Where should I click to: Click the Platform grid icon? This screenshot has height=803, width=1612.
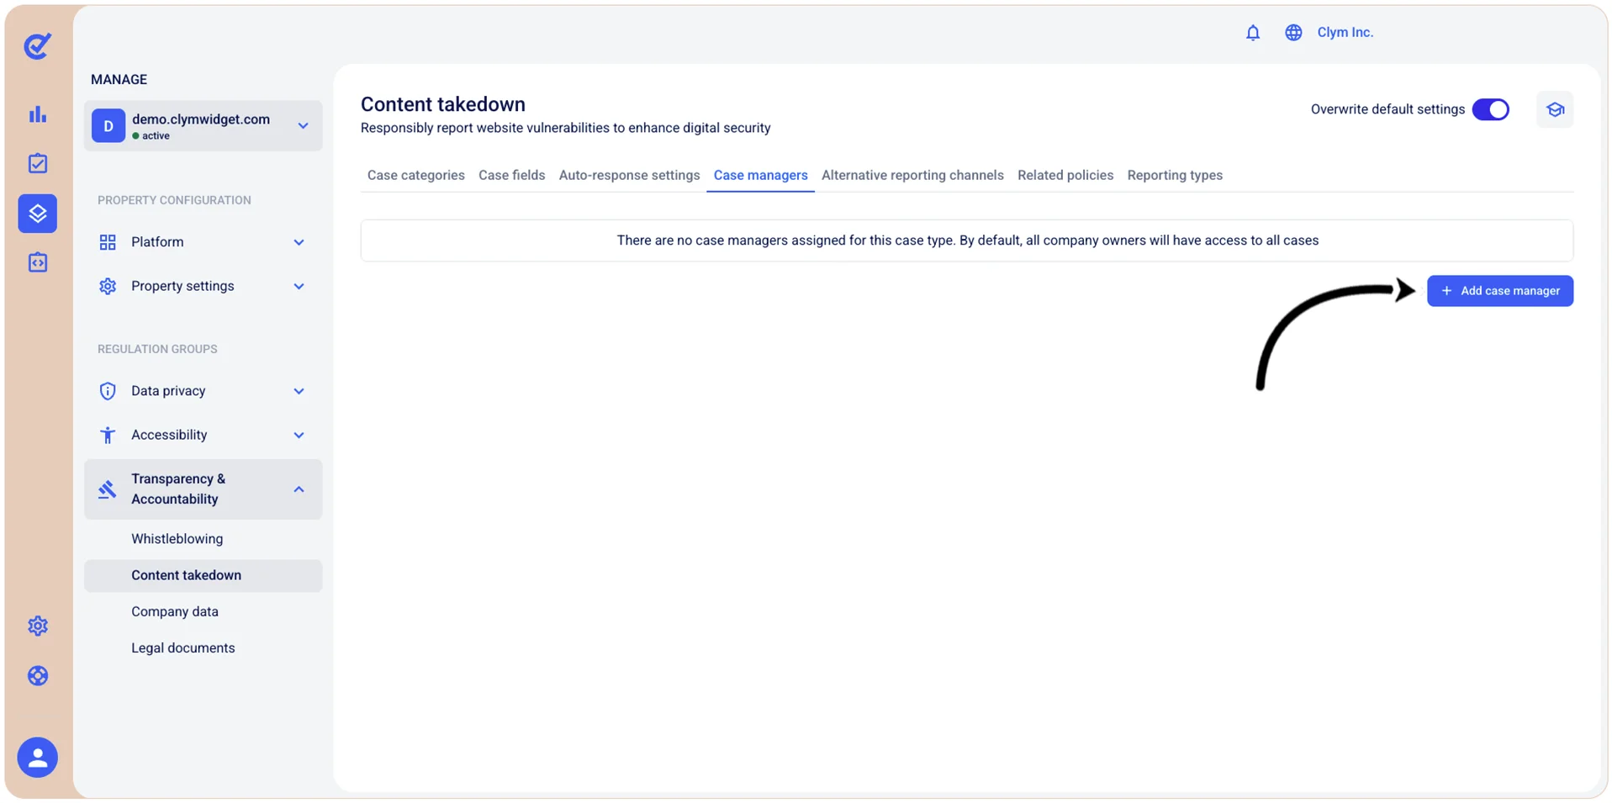(108, 242)
